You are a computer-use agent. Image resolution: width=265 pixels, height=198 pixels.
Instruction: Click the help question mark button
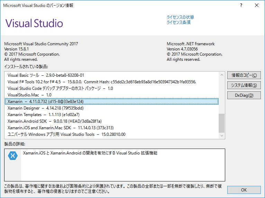click(241, 6)
